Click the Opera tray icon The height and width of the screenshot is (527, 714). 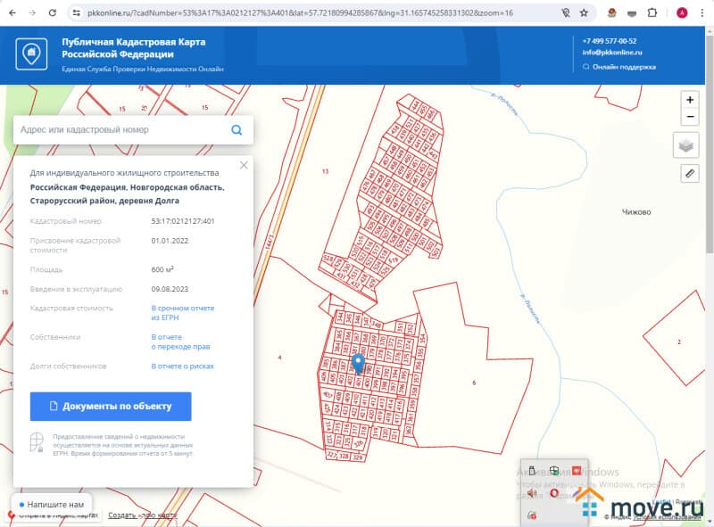[x=554, y=493]
